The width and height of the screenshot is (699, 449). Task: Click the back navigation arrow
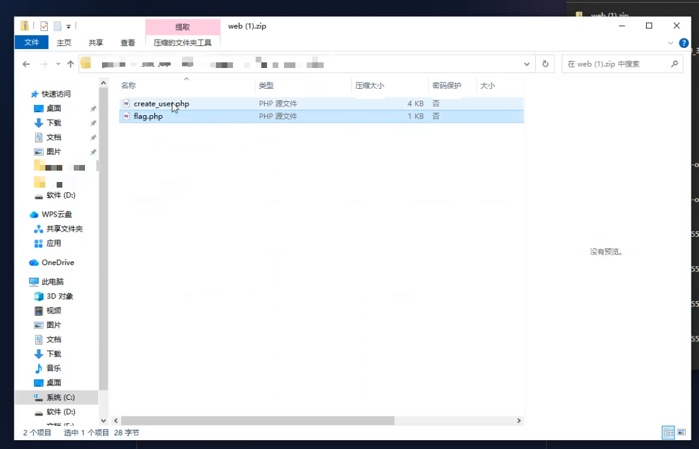pos(26,64)
